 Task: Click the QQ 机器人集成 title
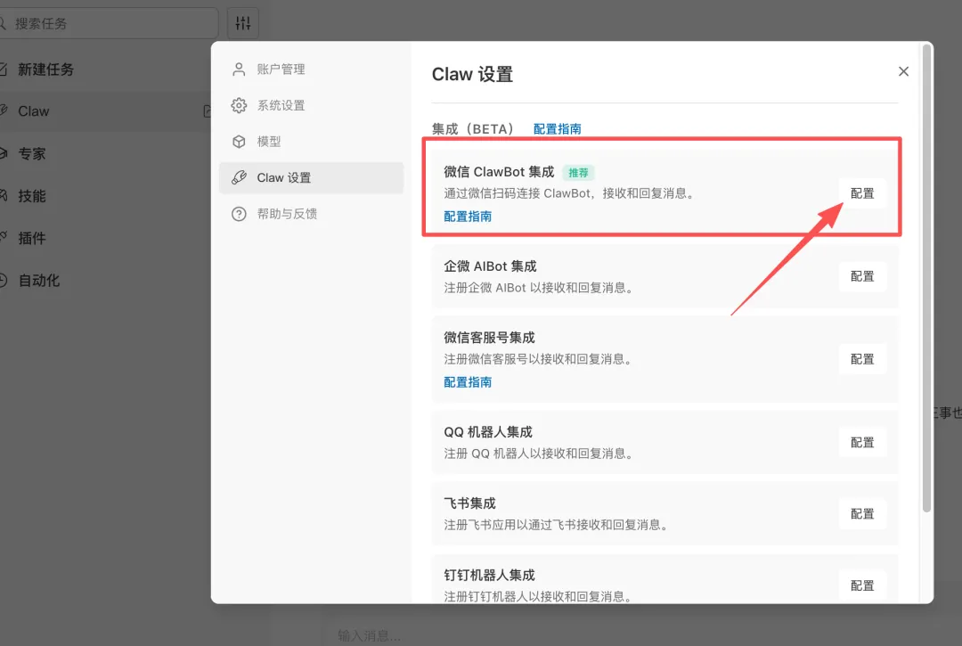[x=488, y=432]
